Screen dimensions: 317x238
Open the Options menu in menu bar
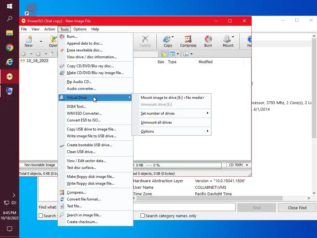[x=80, y=29]
